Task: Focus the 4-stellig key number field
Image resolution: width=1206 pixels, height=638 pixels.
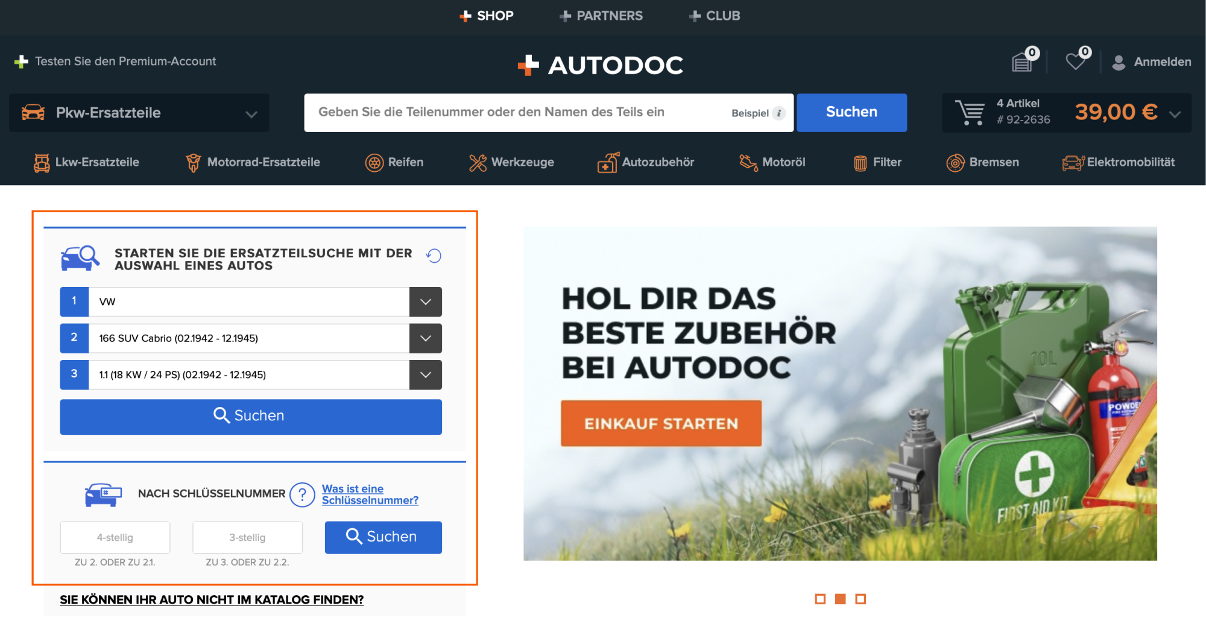Action: [x=115, y=537]
